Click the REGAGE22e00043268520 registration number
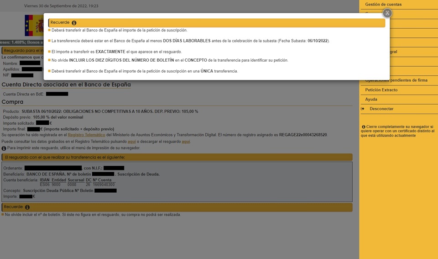Screen dimensions: 438x259 tap(303, 135)
